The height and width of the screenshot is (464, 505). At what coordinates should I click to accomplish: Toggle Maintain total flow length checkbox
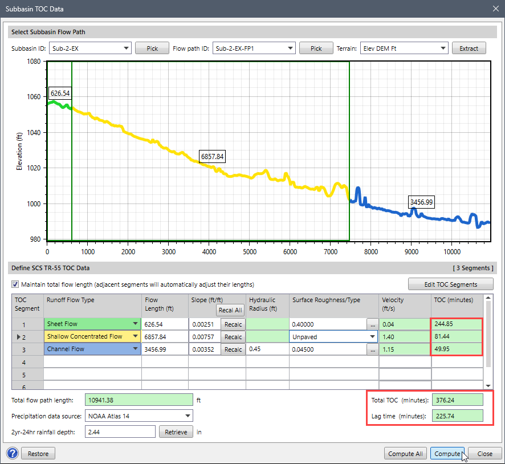15,284
